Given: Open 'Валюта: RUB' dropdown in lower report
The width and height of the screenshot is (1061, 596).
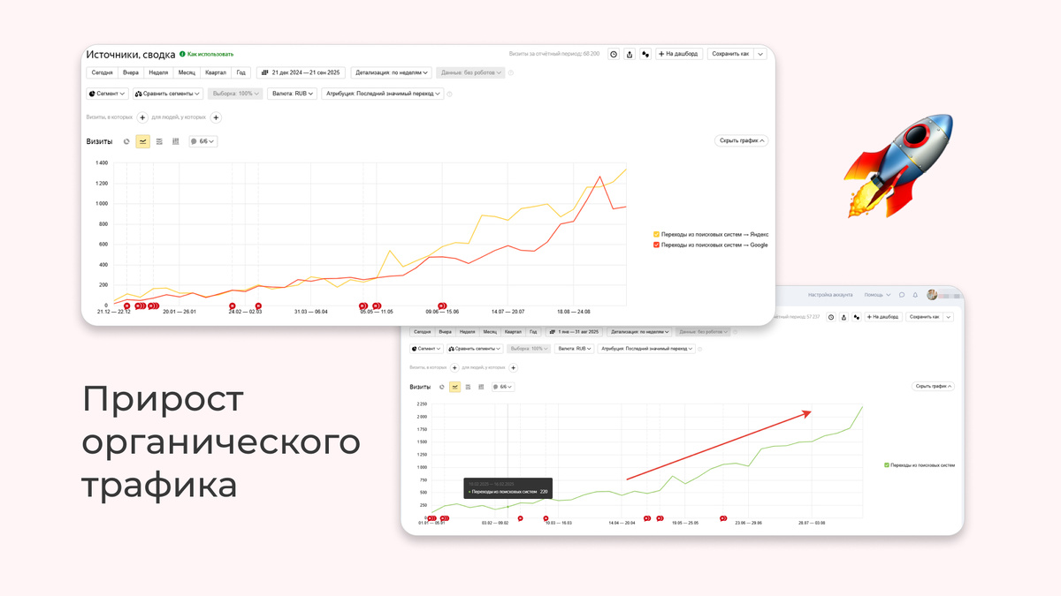Looking at the screenshot, I should coord(576,349).
